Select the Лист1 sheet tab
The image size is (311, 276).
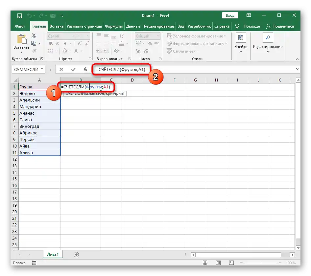(x=53, y=254)
